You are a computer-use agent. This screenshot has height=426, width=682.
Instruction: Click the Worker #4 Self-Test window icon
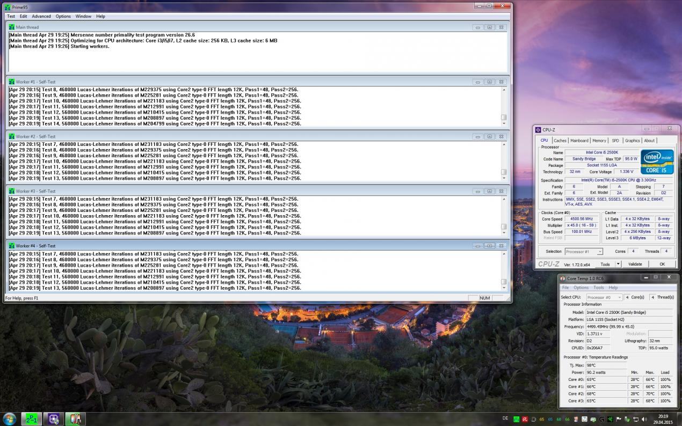click(11, 246)
